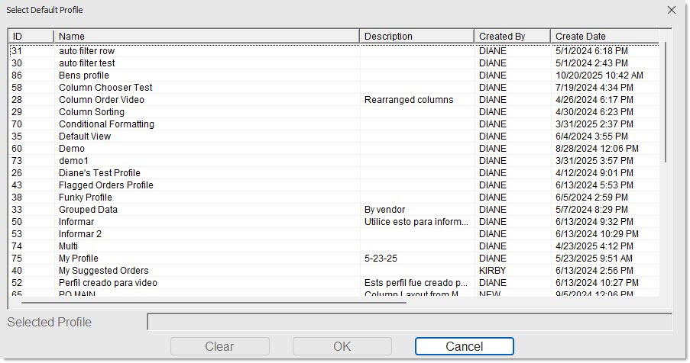This screenshot has width=690, height=363.
Task: Select the Default View profile
Action: click(85, 137)
